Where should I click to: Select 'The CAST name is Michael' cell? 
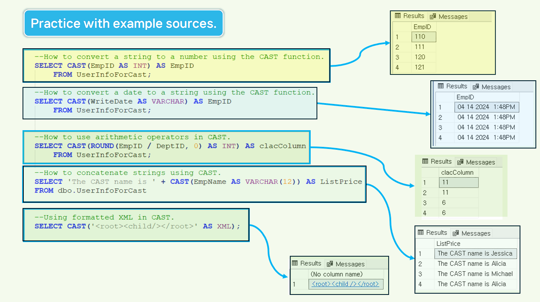[x=475, y=274]
